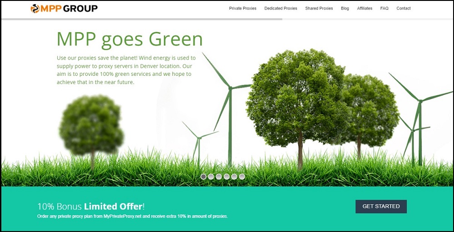This screenshot has width=454, height=232.
Task: Click the MPP Group logo
Action: tap(64, 9)
